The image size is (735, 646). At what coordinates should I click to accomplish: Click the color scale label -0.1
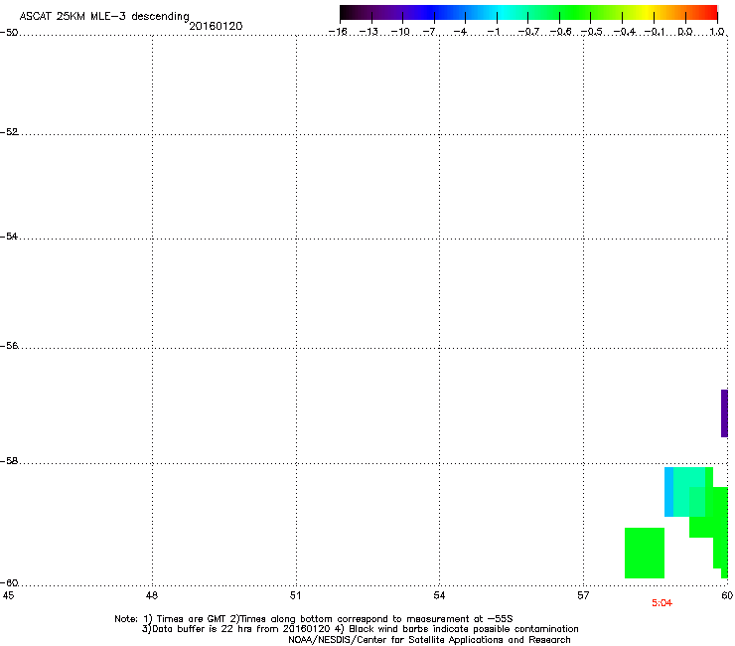655,32
